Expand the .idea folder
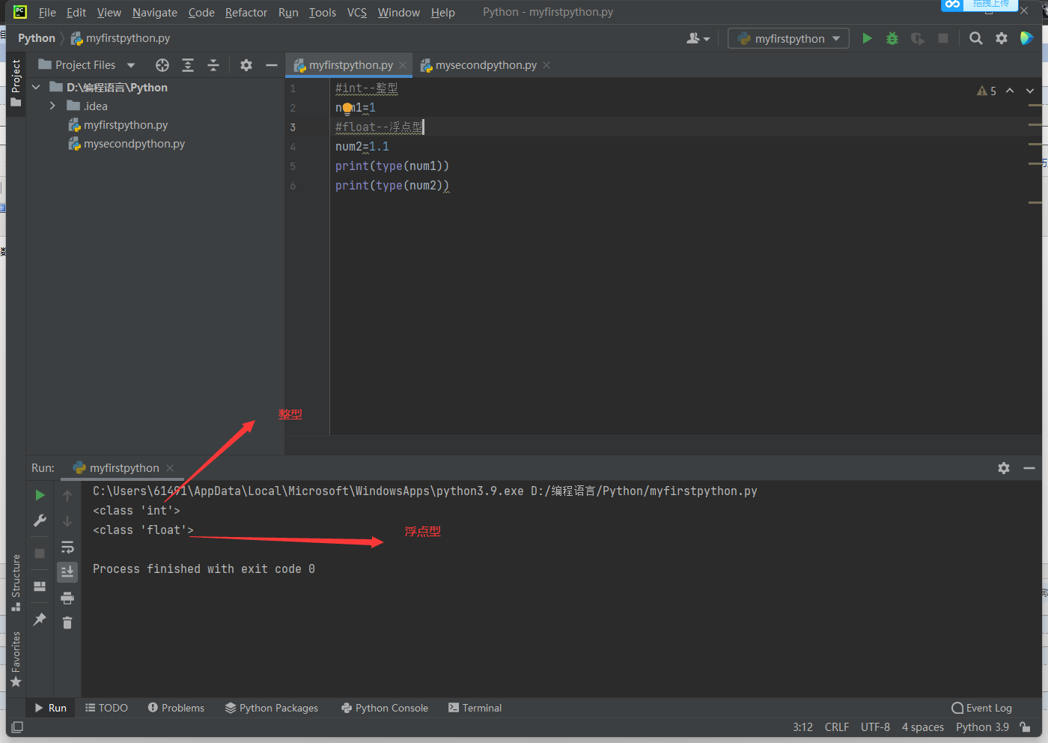The height and width of the screenshot is (743, 1048). click(x=52, y=106)
